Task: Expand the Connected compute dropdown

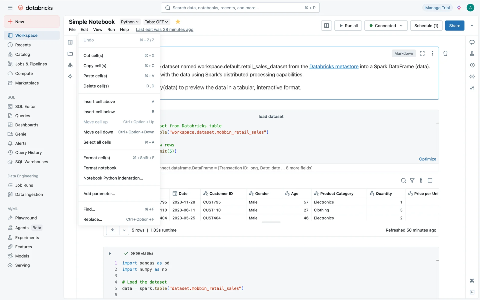Action: pyautogui.click(x=386, y=25)
